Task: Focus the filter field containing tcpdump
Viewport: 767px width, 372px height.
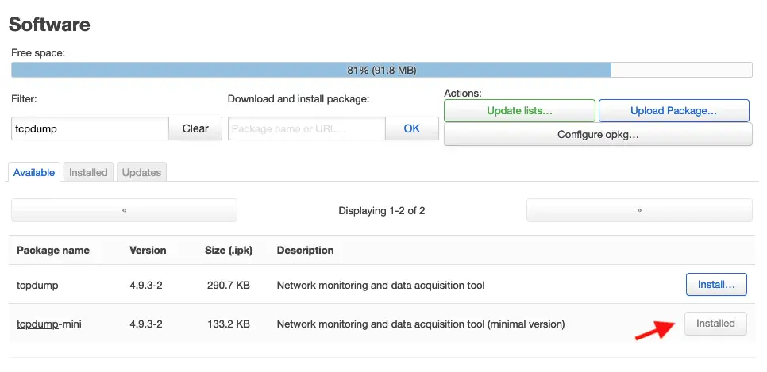Action: click(x=90, y=128)
